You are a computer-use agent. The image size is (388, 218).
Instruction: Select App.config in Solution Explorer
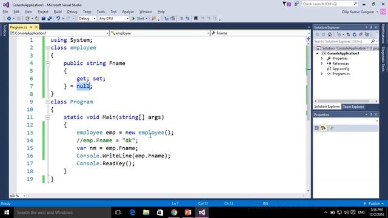click(x=341, y=68)
